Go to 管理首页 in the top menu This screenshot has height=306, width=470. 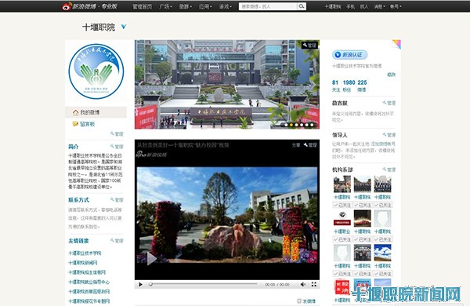click(143, 6)
